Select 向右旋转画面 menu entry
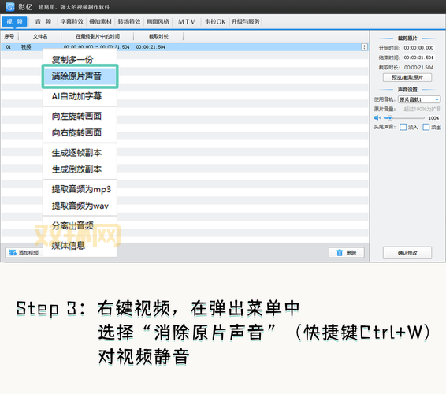The height and width of the screenshot is (394, 446). (x=80, y=132)
